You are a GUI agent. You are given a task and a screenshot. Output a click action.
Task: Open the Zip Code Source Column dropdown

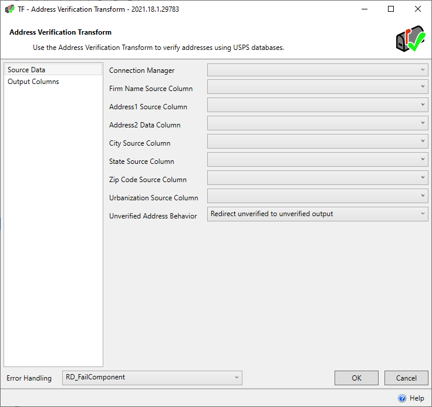click(318, 177)
